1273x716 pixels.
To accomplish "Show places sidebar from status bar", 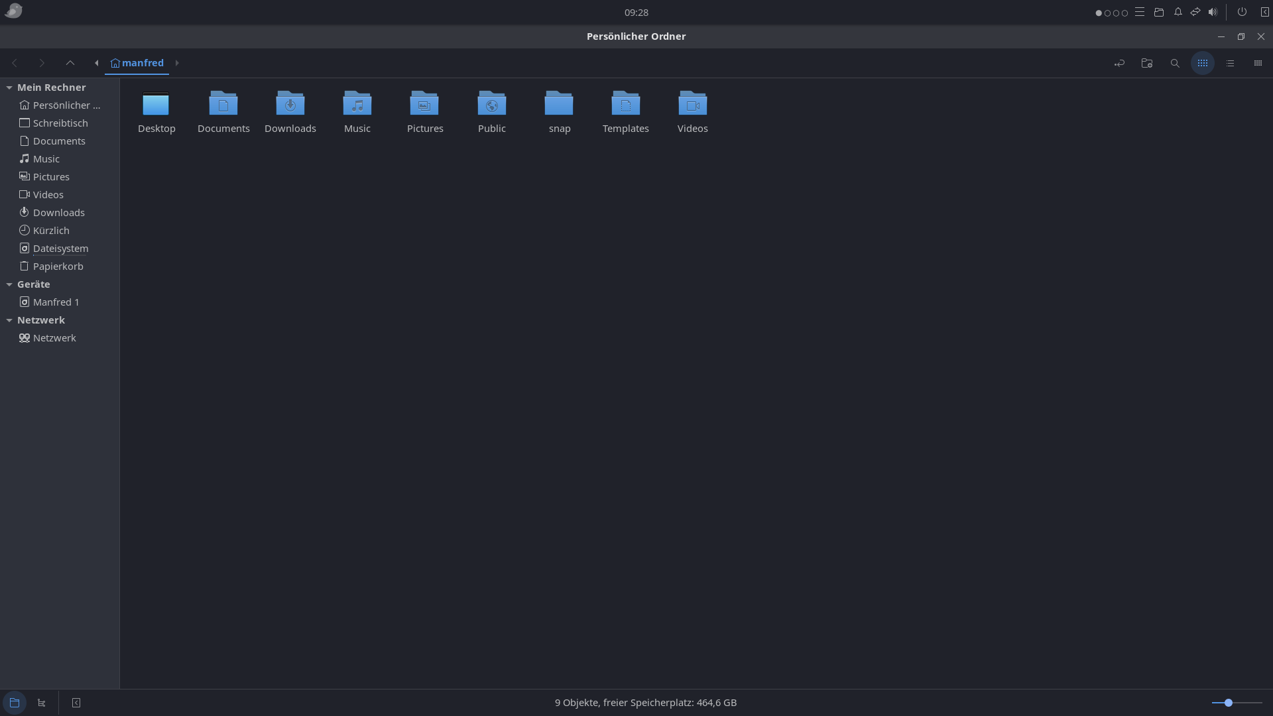I will click(x=15, y=703).
